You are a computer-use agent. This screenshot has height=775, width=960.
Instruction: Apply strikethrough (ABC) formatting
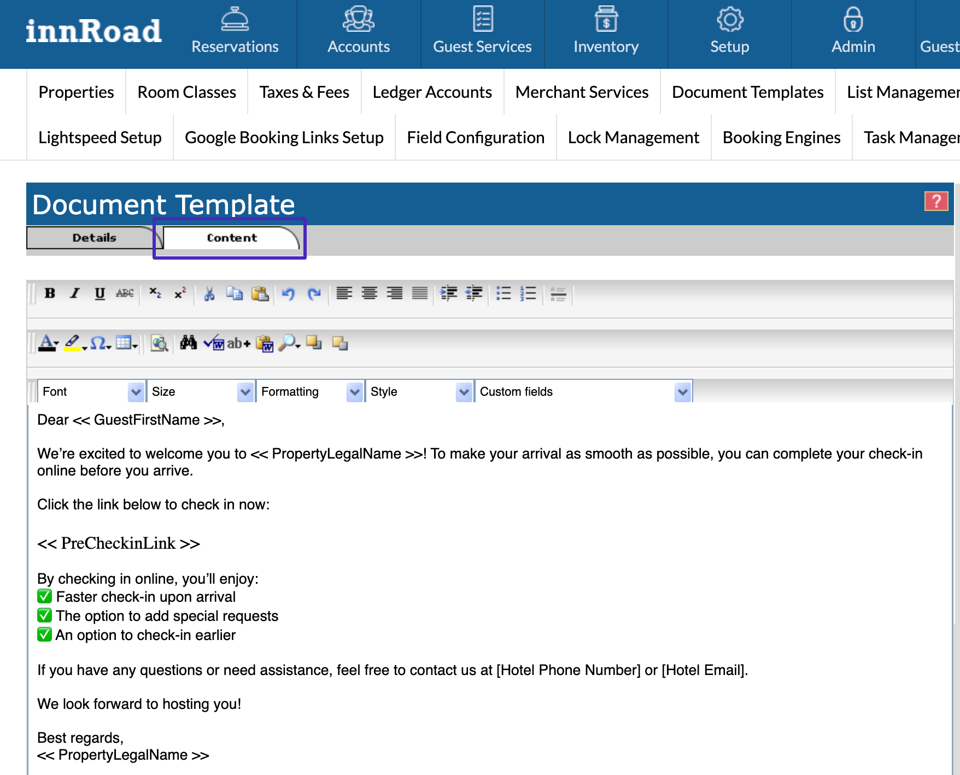[x=125, y=293]
